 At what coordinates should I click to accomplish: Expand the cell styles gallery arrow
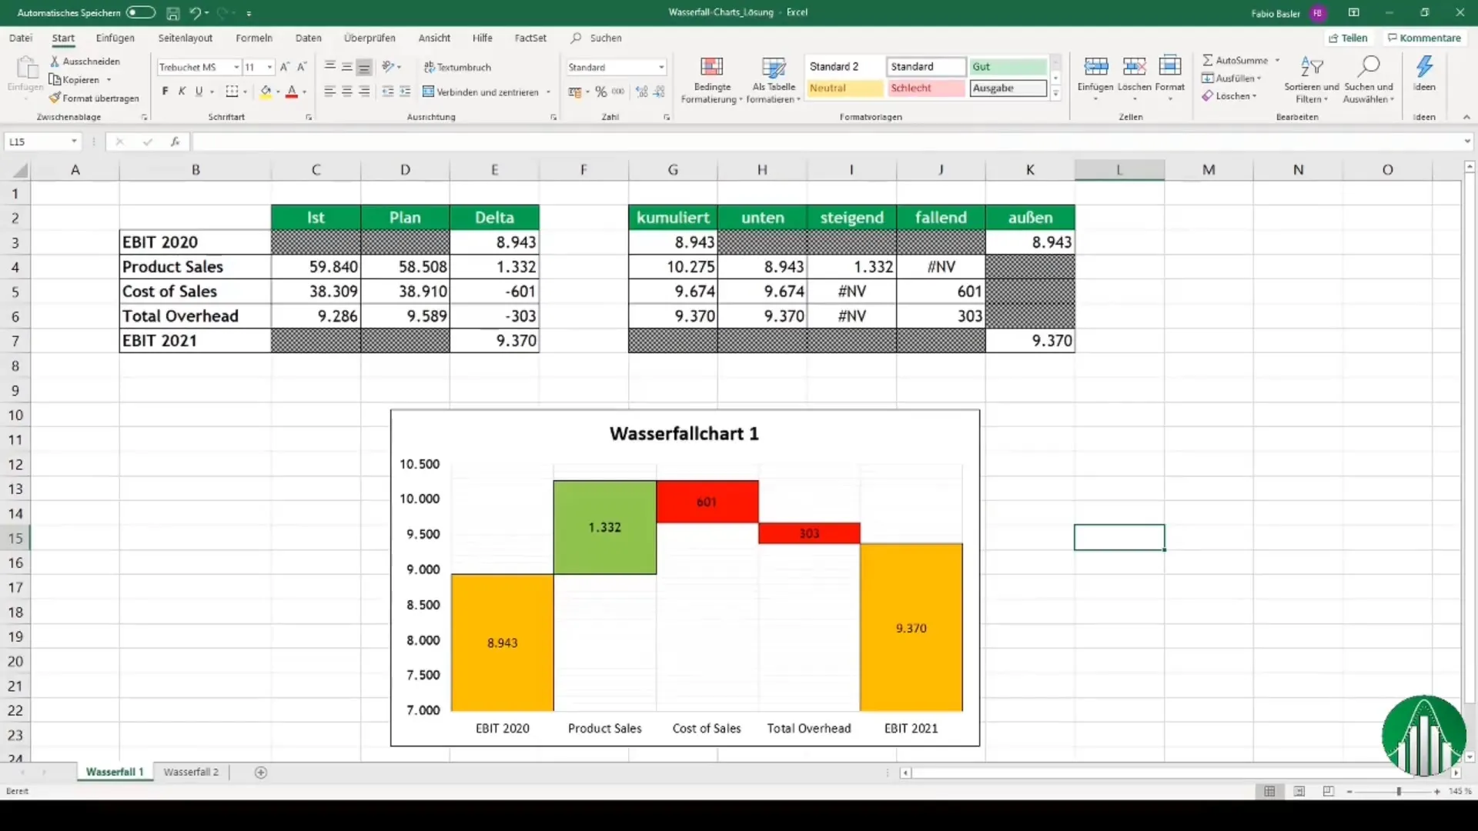1056,94
